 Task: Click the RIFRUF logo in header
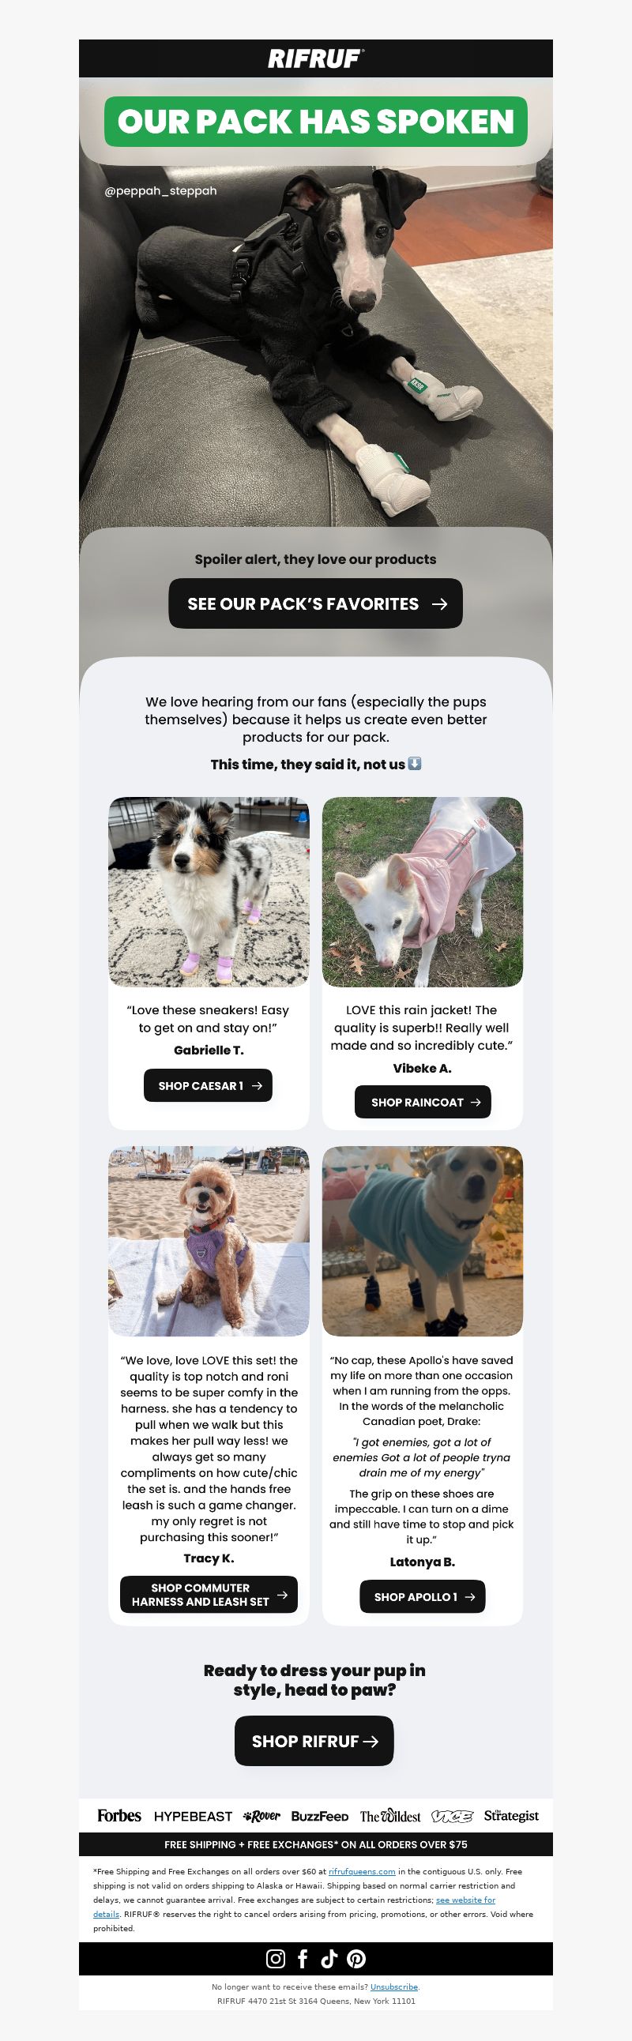pyautogui.click(x=316, y=58)
